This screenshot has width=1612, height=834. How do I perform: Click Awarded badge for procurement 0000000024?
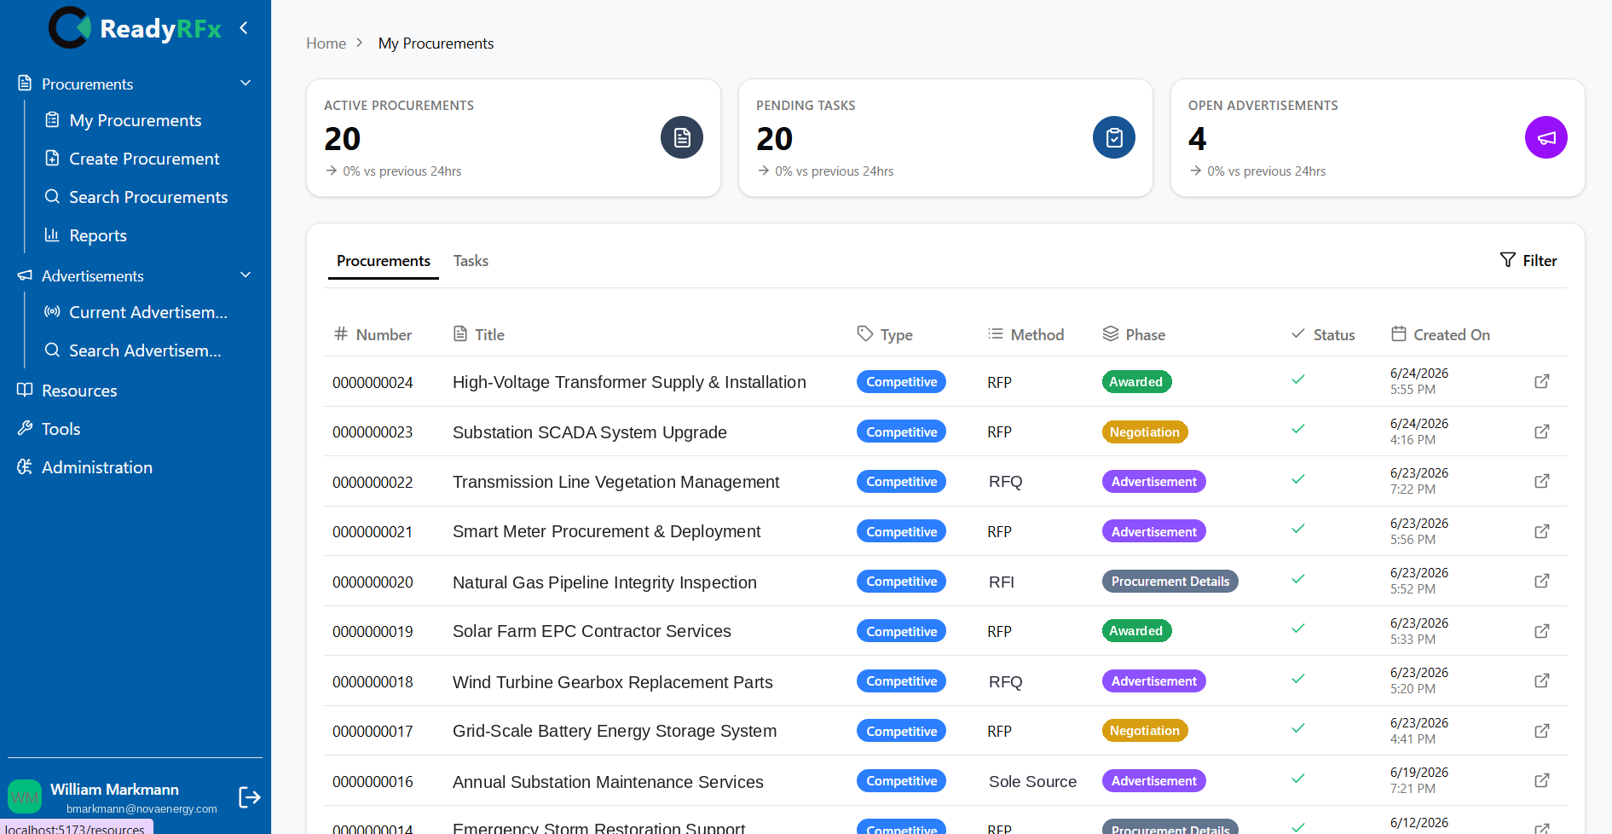(1136, 382)
